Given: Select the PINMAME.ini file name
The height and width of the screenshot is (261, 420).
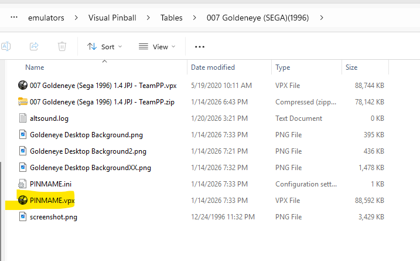Looking at the screenshot, I should (50, 184).
